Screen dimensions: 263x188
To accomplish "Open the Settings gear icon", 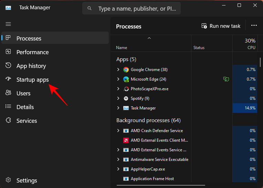I will tap(9, 180).
